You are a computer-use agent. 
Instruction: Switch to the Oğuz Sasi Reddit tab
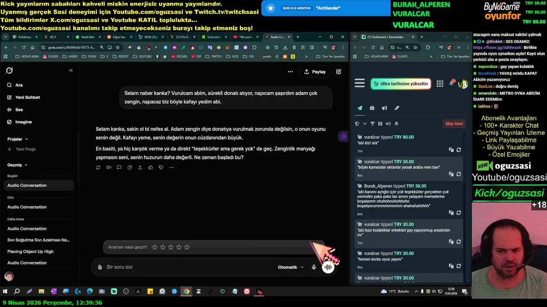tap(119, 37)
